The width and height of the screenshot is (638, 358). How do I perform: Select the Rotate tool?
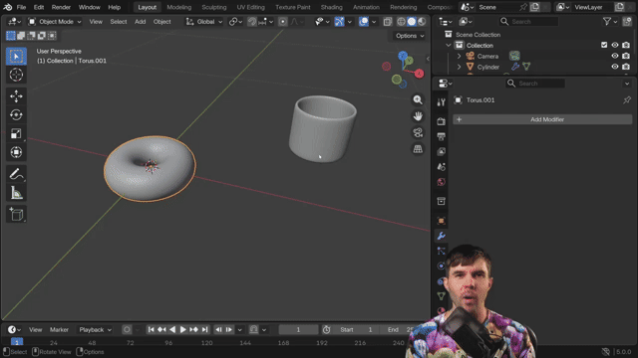pos(16,115)
